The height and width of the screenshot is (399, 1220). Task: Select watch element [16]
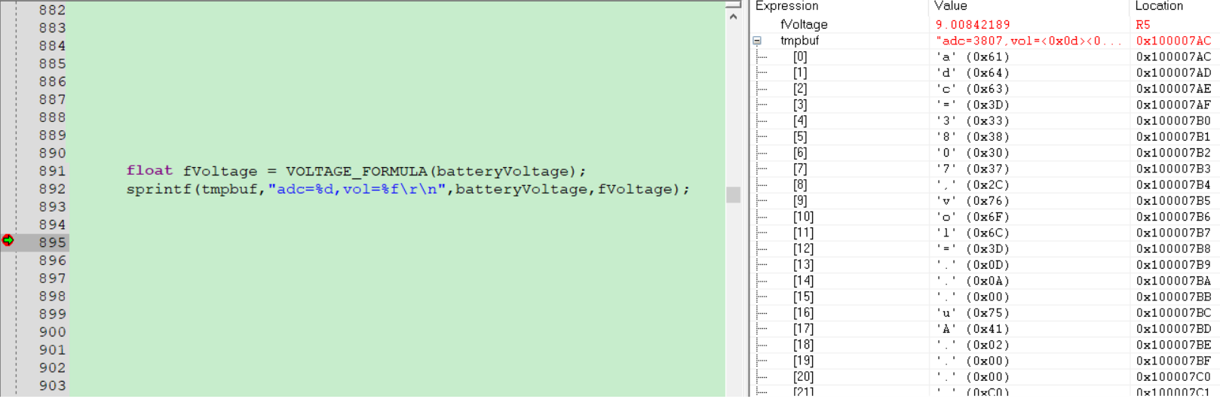click(803, 312)
